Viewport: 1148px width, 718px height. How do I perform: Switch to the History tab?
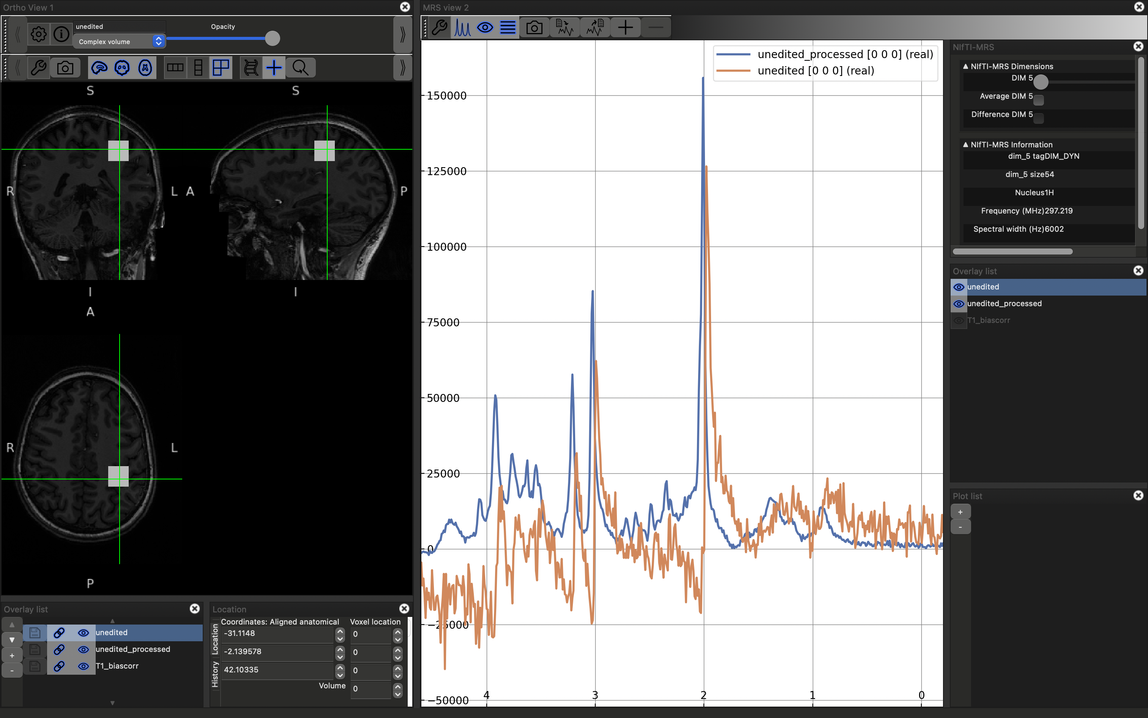(215, 674)
